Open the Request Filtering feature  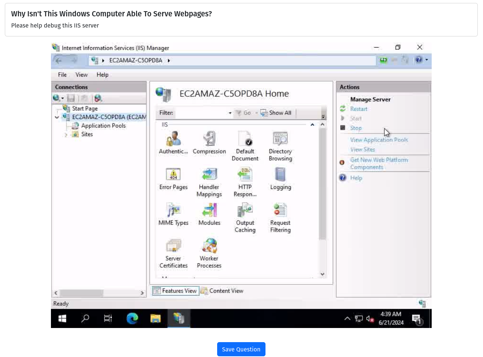pyautogui.click(x=280, y=218)
